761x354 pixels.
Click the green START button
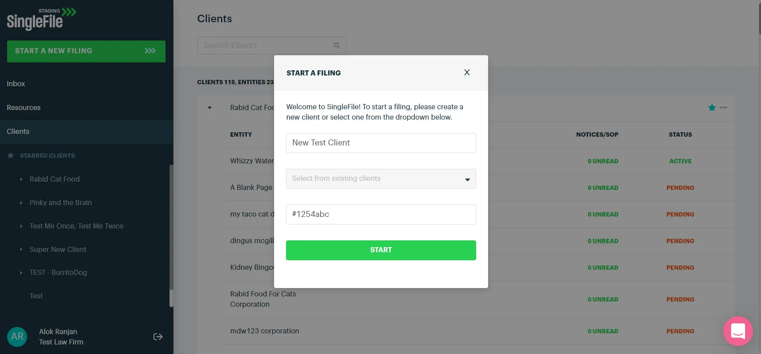381,250
